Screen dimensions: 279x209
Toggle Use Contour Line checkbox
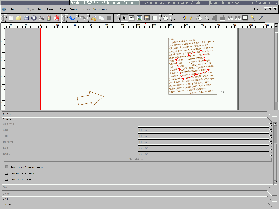pos(7,179)
